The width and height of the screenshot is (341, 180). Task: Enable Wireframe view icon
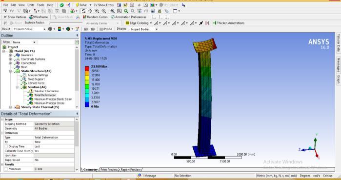pos(31,17)
